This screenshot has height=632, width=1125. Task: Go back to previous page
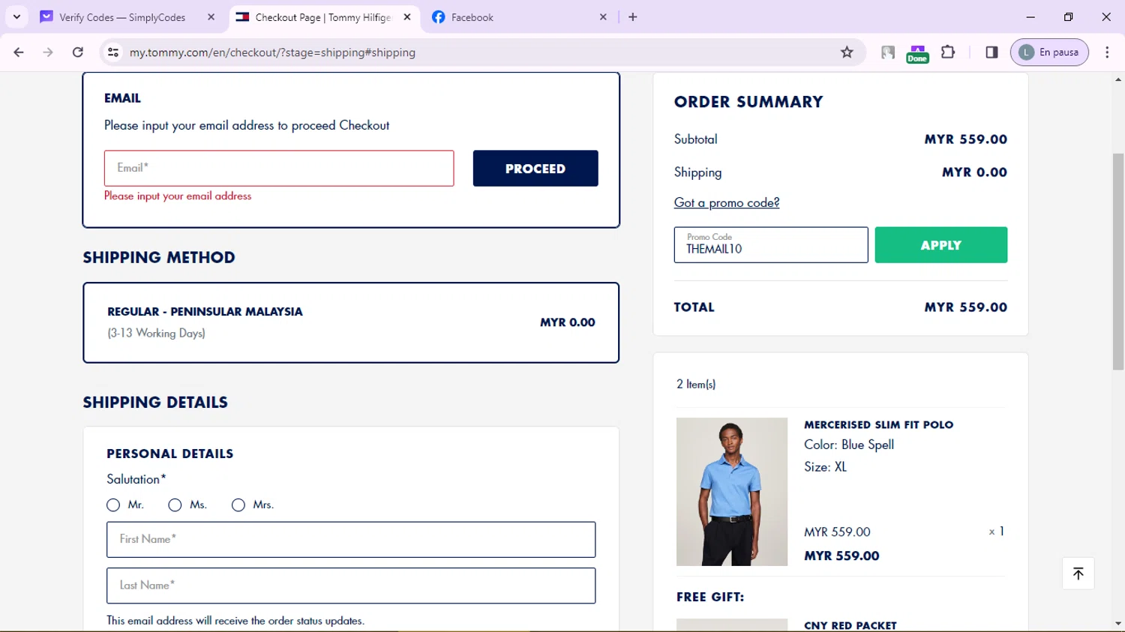[19, 52]
